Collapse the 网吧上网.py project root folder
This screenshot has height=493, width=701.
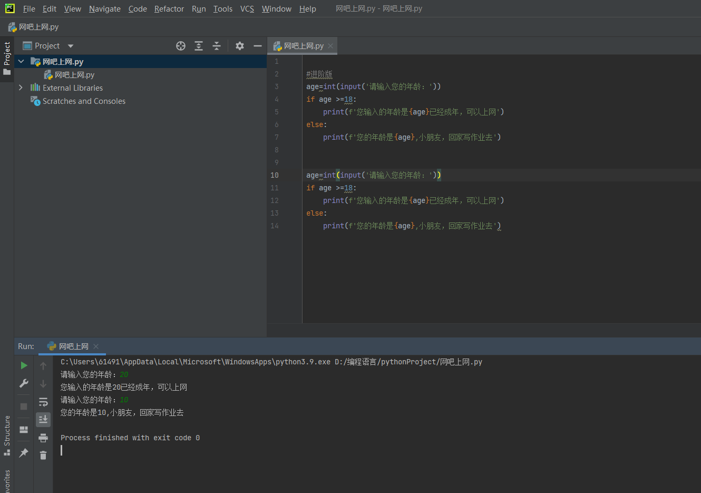click(21, 62)
